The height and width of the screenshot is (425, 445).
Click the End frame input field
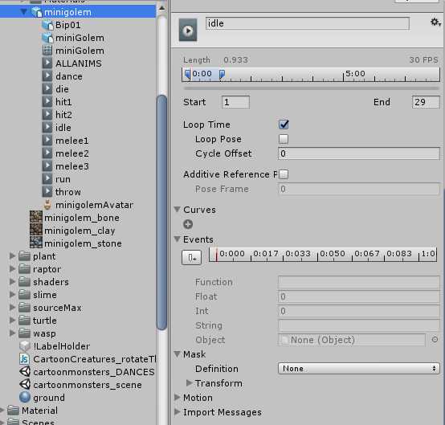(426, 102)
